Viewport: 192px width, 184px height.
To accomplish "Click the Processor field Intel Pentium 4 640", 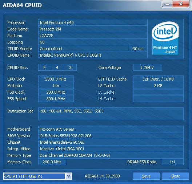I will click(x=93, y=23).
